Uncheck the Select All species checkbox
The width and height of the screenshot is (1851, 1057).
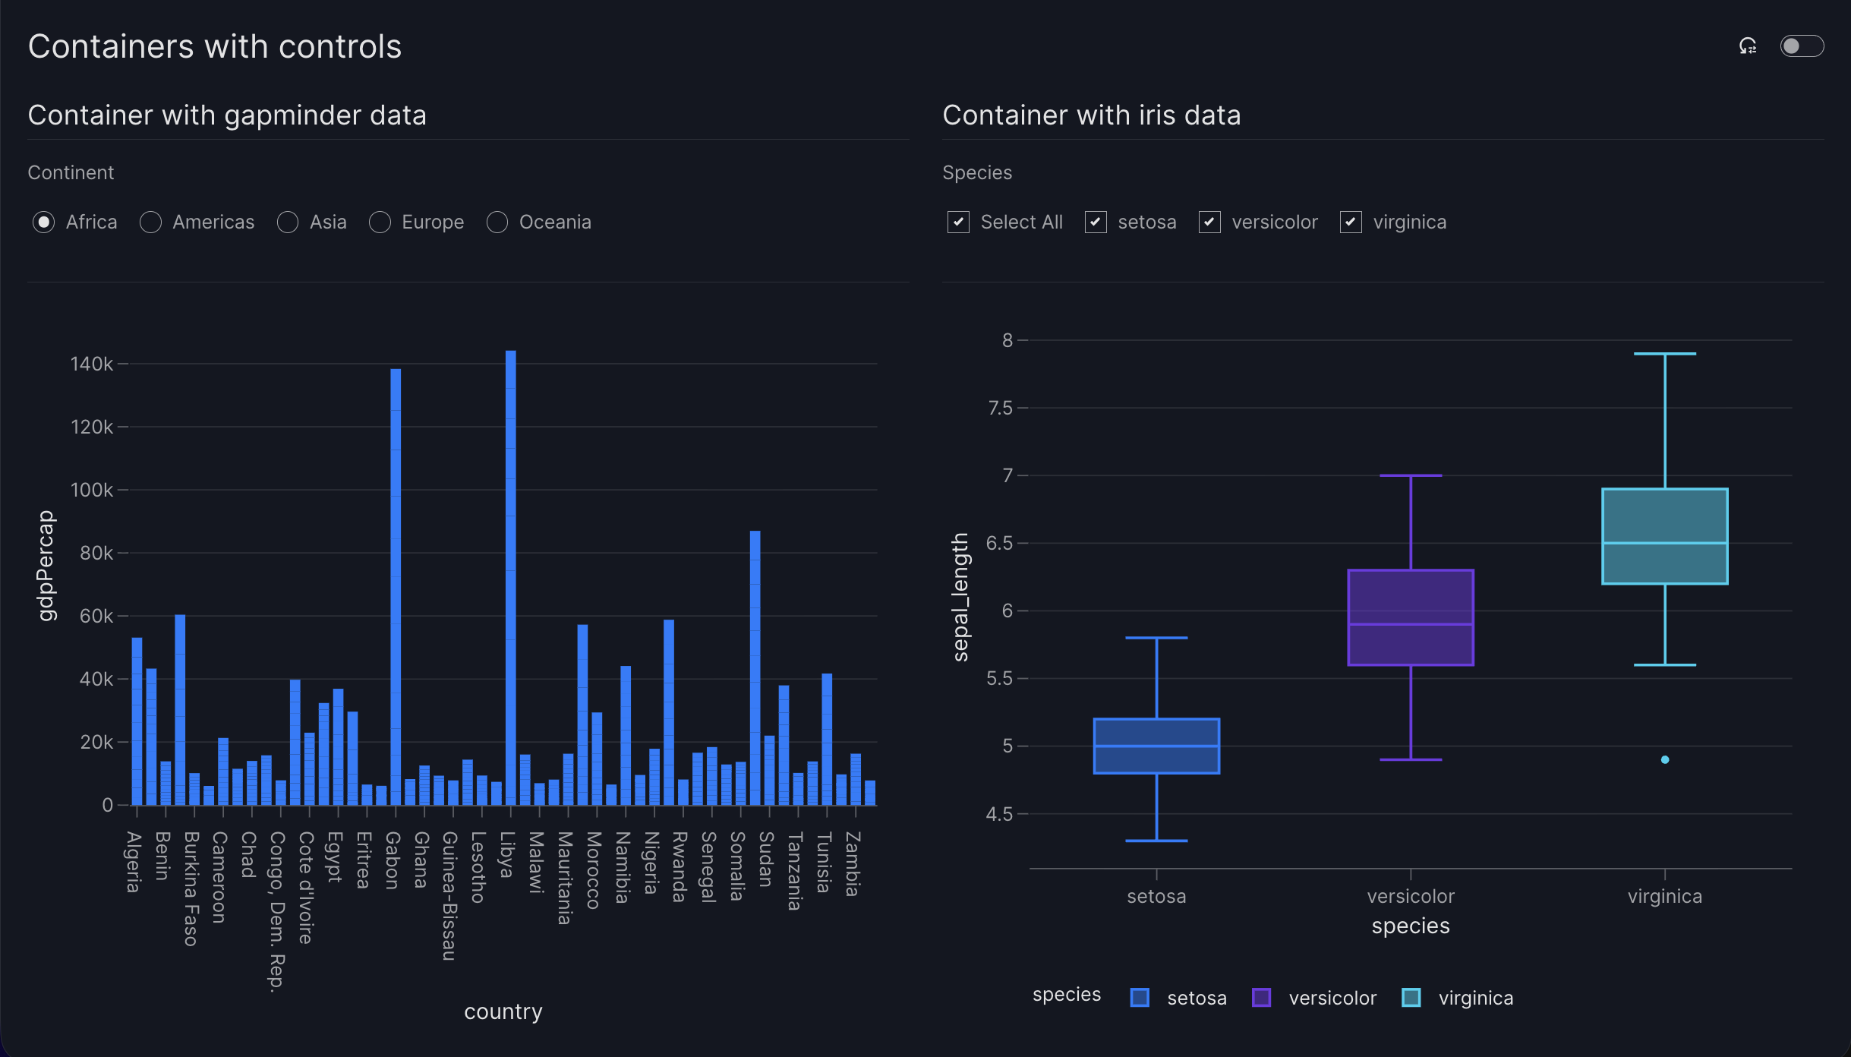[958, 222]
